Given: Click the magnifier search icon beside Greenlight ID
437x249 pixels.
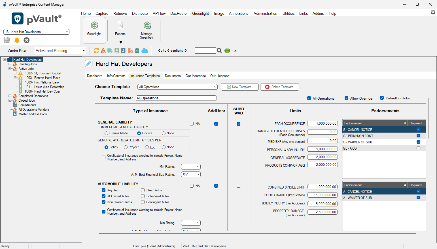Looking at the screenshot, I should 219,51.
